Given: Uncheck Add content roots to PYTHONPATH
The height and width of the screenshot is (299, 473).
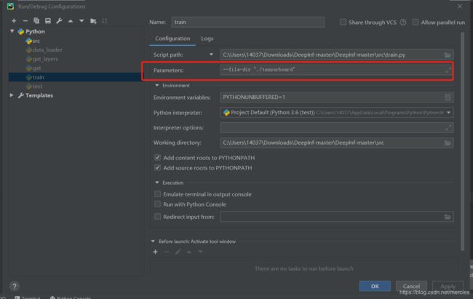Looking at the screenshot, I should point(157,157).
